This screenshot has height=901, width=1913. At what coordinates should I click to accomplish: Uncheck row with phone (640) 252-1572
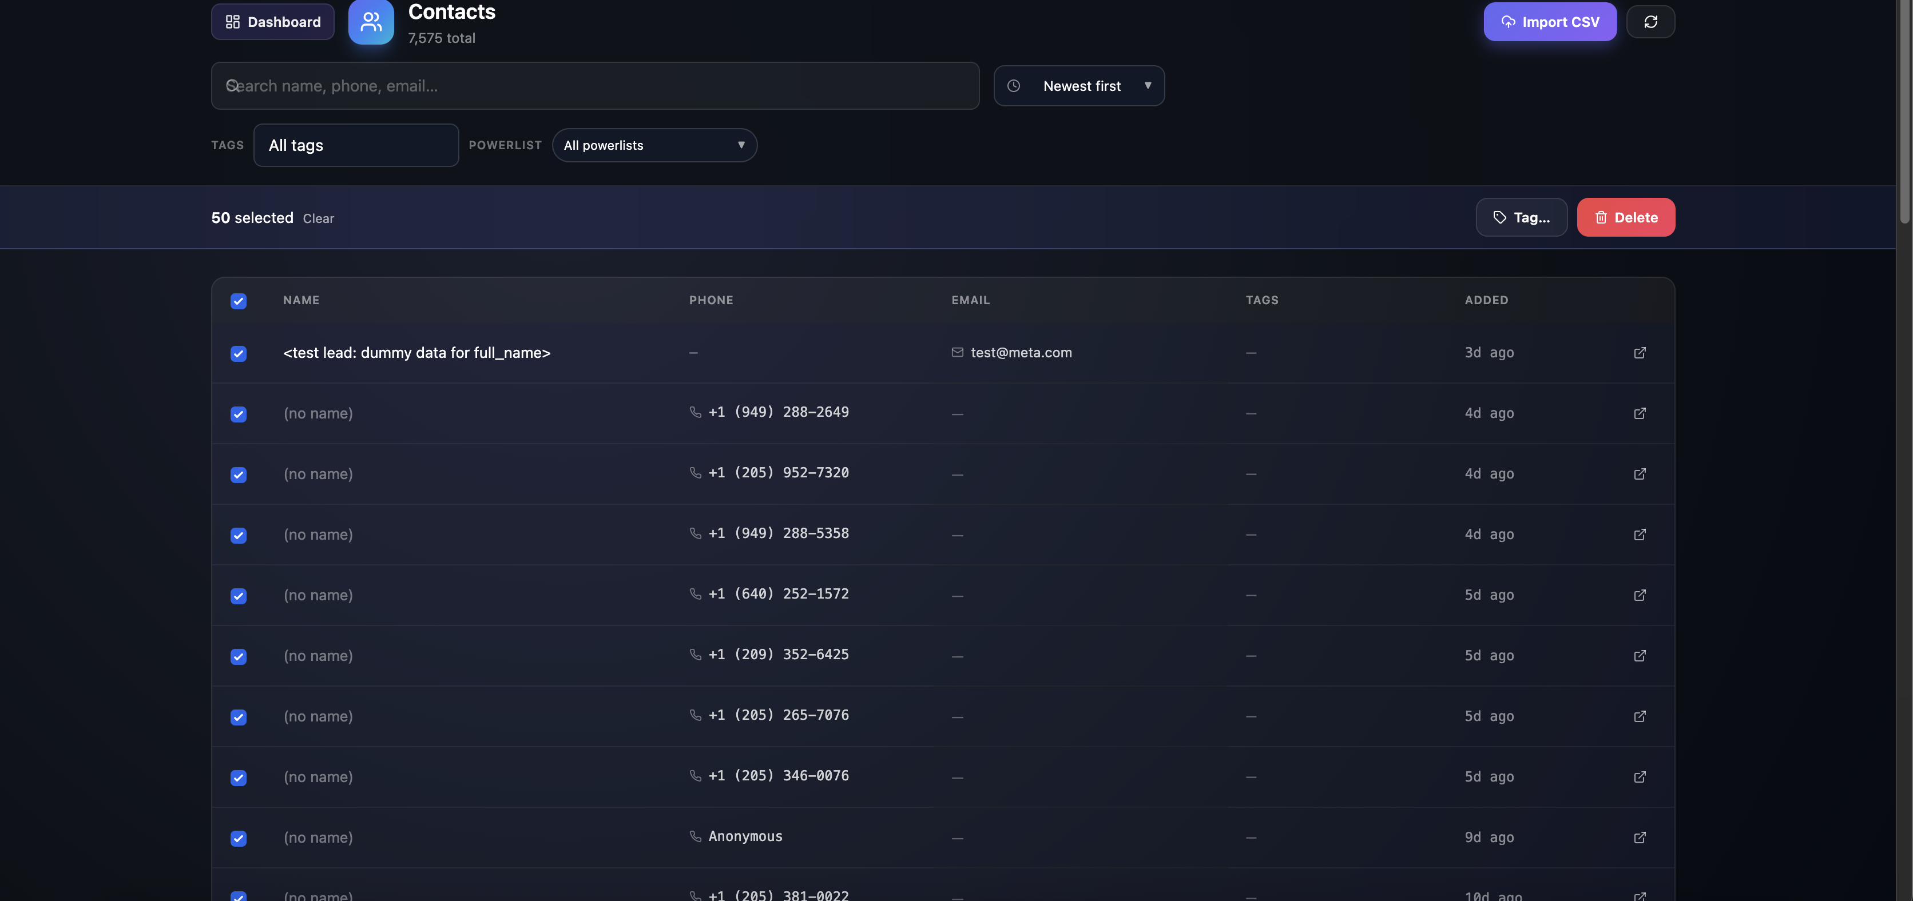(x=239, y=596)
